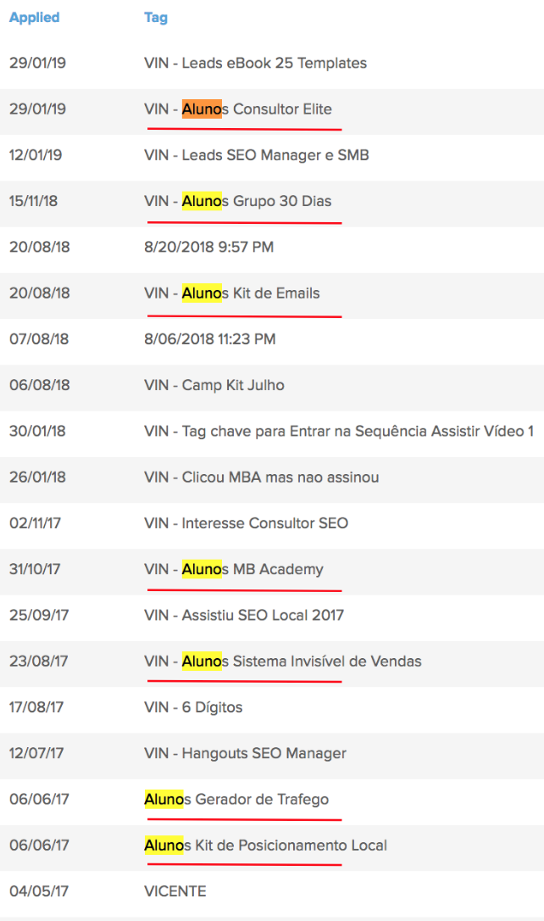Click VIN - Alunos Kit de Emails tag

(x=232, y=293)
